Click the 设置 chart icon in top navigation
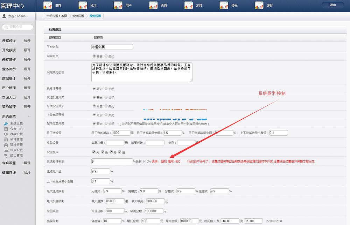Screen dimensions: 350x225 (x=48, y=5)
